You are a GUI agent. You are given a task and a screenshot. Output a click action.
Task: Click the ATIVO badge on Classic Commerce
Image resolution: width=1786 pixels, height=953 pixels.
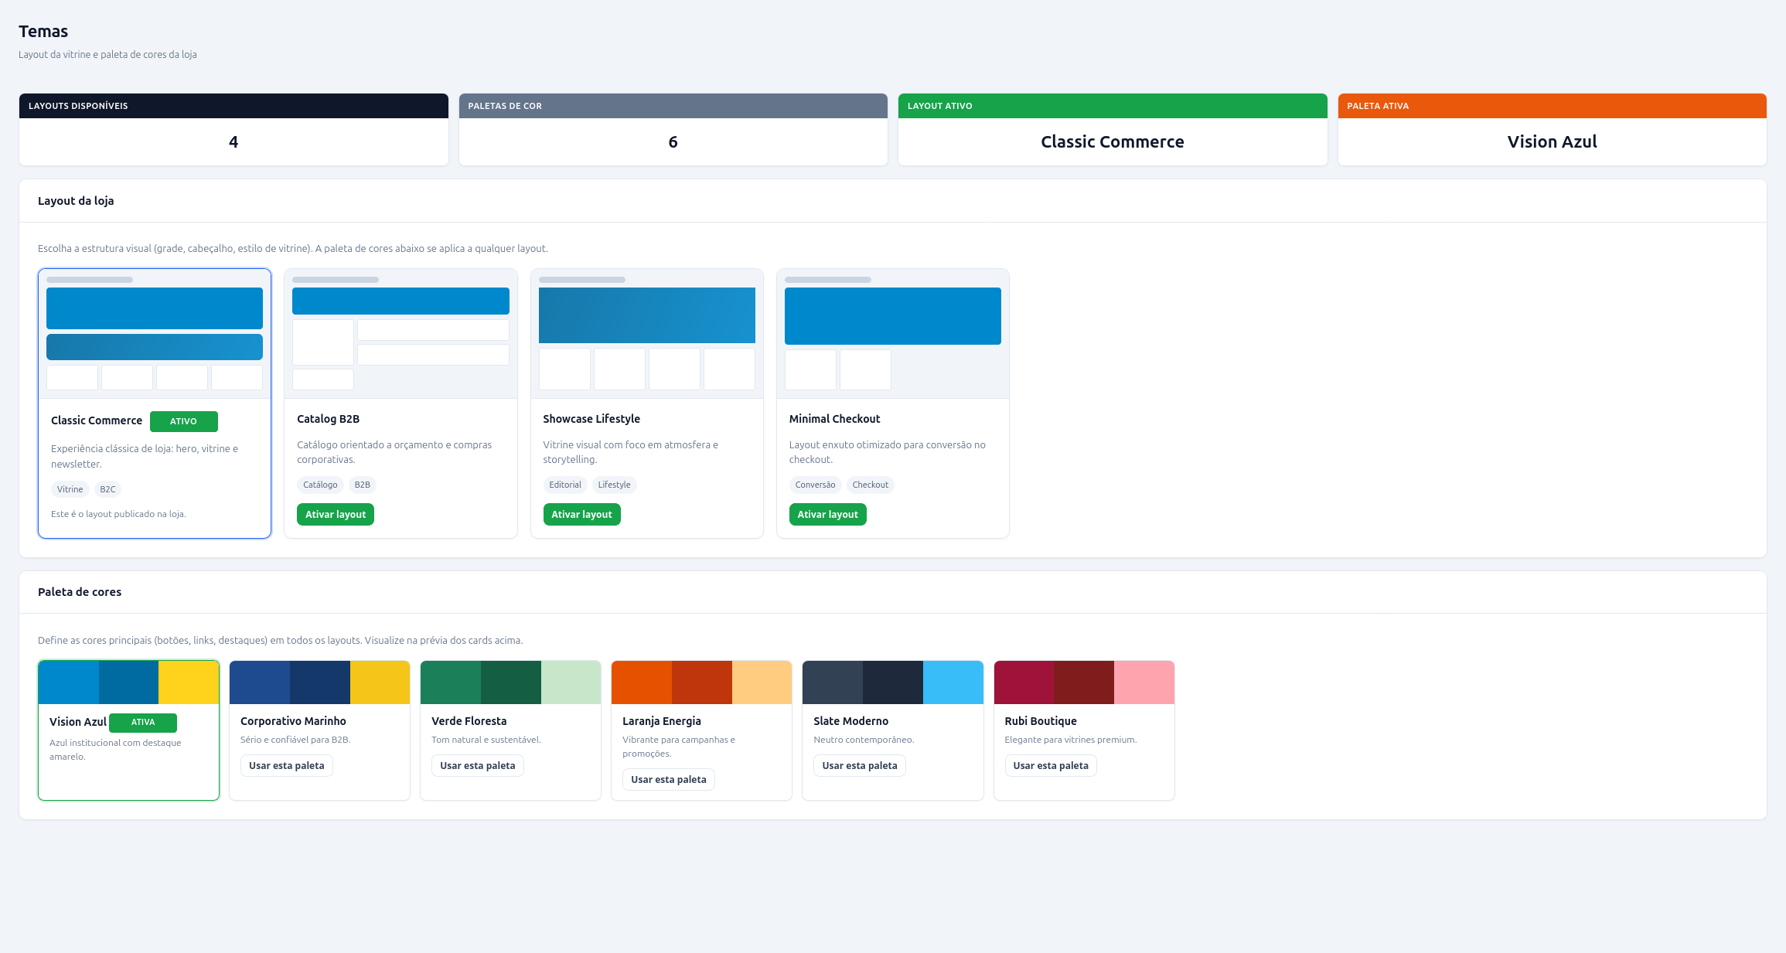click(x=184, y=421)
